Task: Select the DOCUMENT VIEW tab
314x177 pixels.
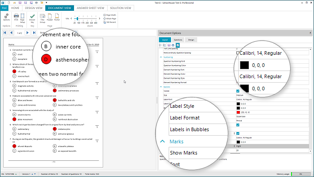Action: tap(60, 8)
